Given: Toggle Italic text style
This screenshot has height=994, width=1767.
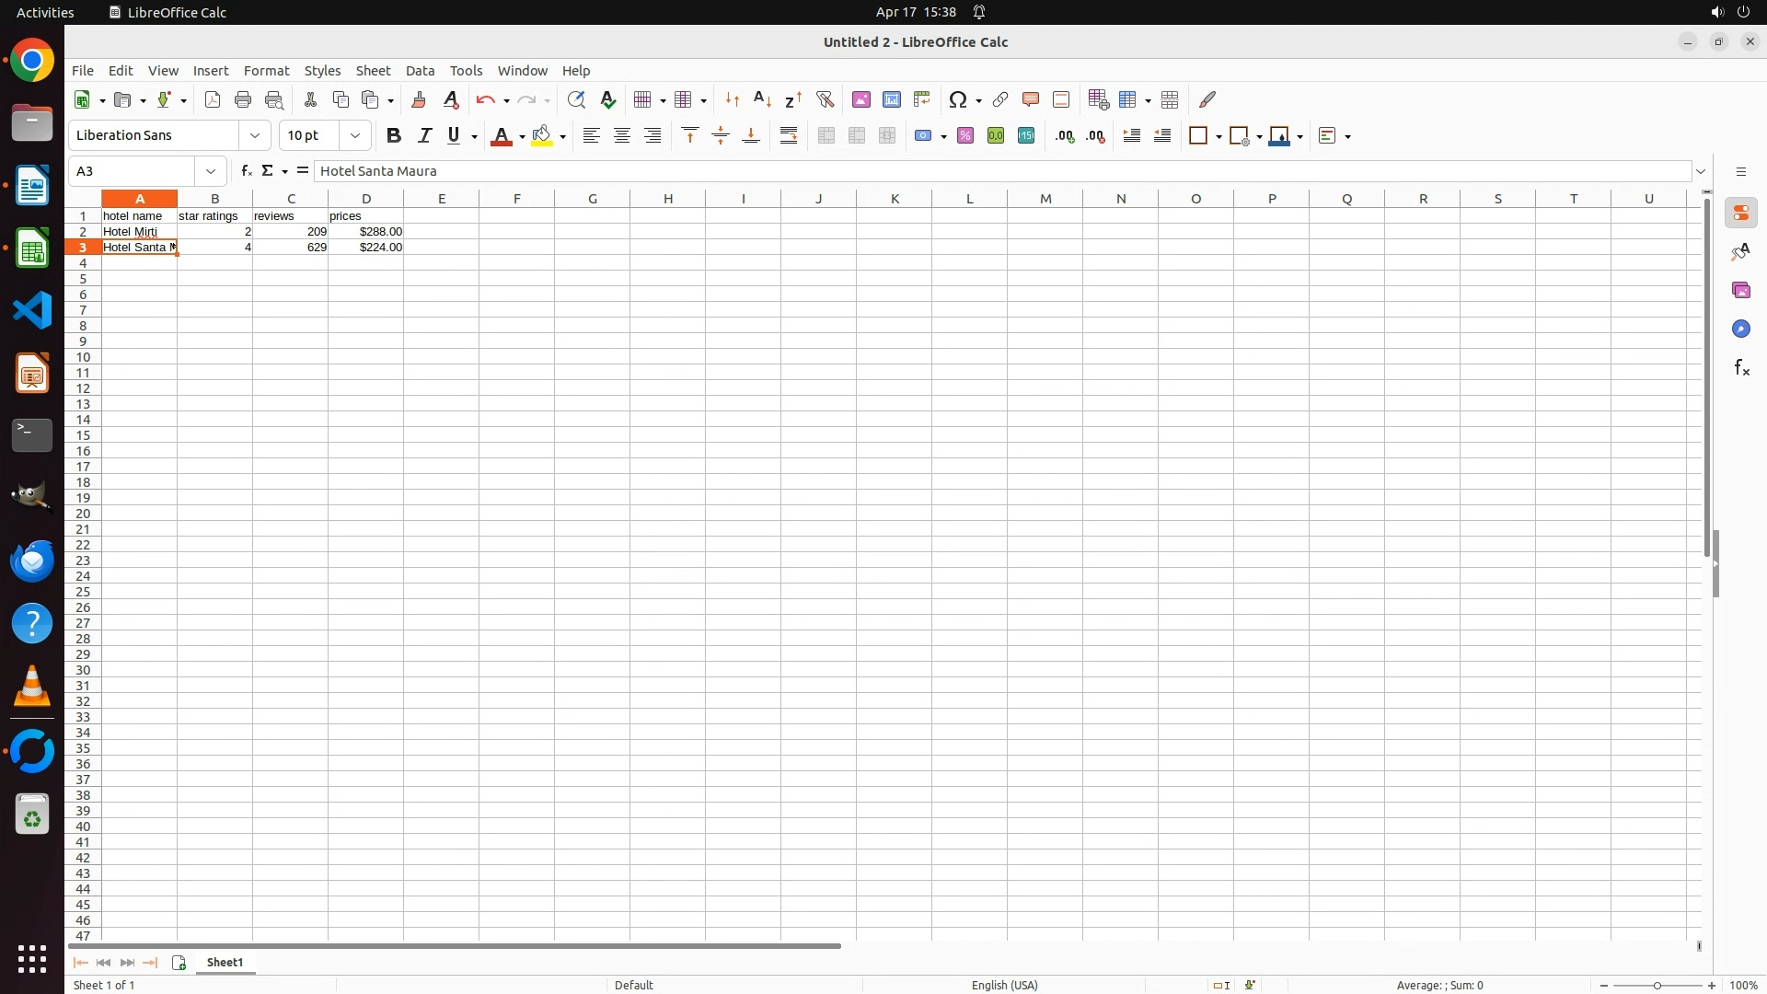Looking at the screenshot, I should point(424,136).
